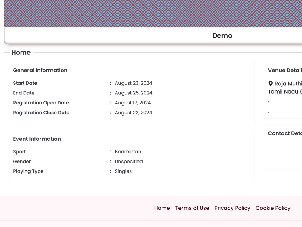The image size is (302, 227).
Task: Click the date August 25, 2024
Action: pos(133,93)
